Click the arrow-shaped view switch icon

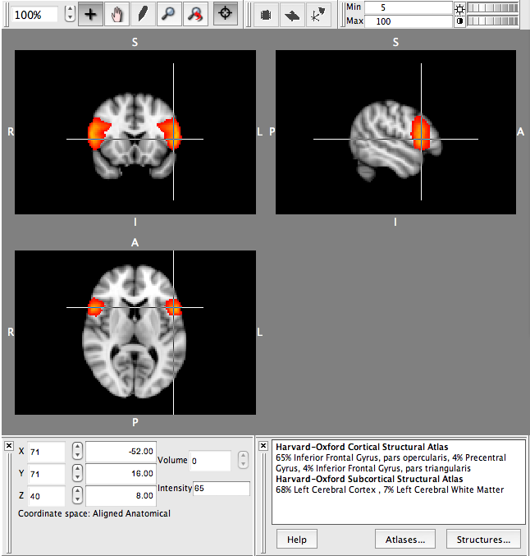(292, 15)
